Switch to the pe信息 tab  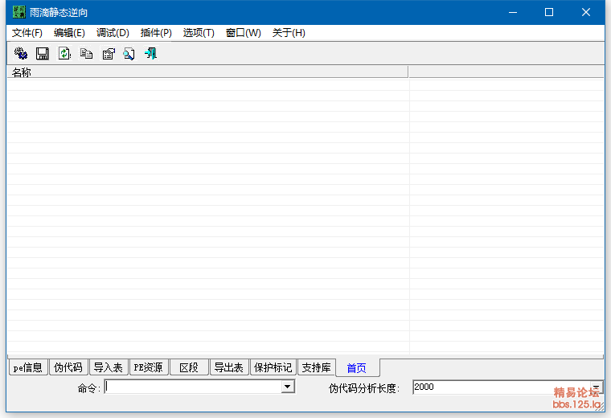(28, 367)
